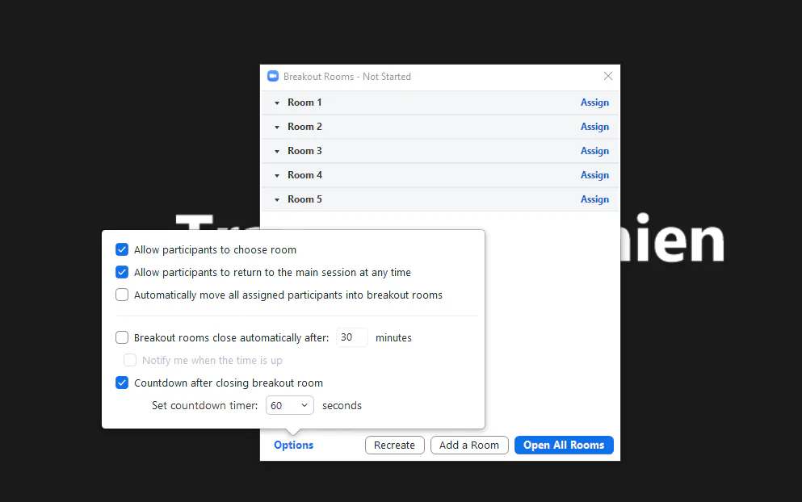The image size is (802, 502).
Task: Collapse Room 5 with its arrow
Action: (x=277, y=200)
